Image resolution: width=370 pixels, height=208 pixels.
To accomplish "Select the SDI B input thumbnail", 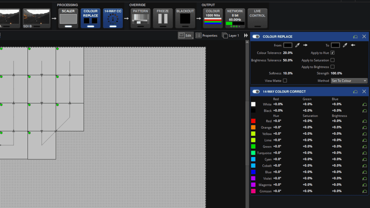I will click(36, 18).
